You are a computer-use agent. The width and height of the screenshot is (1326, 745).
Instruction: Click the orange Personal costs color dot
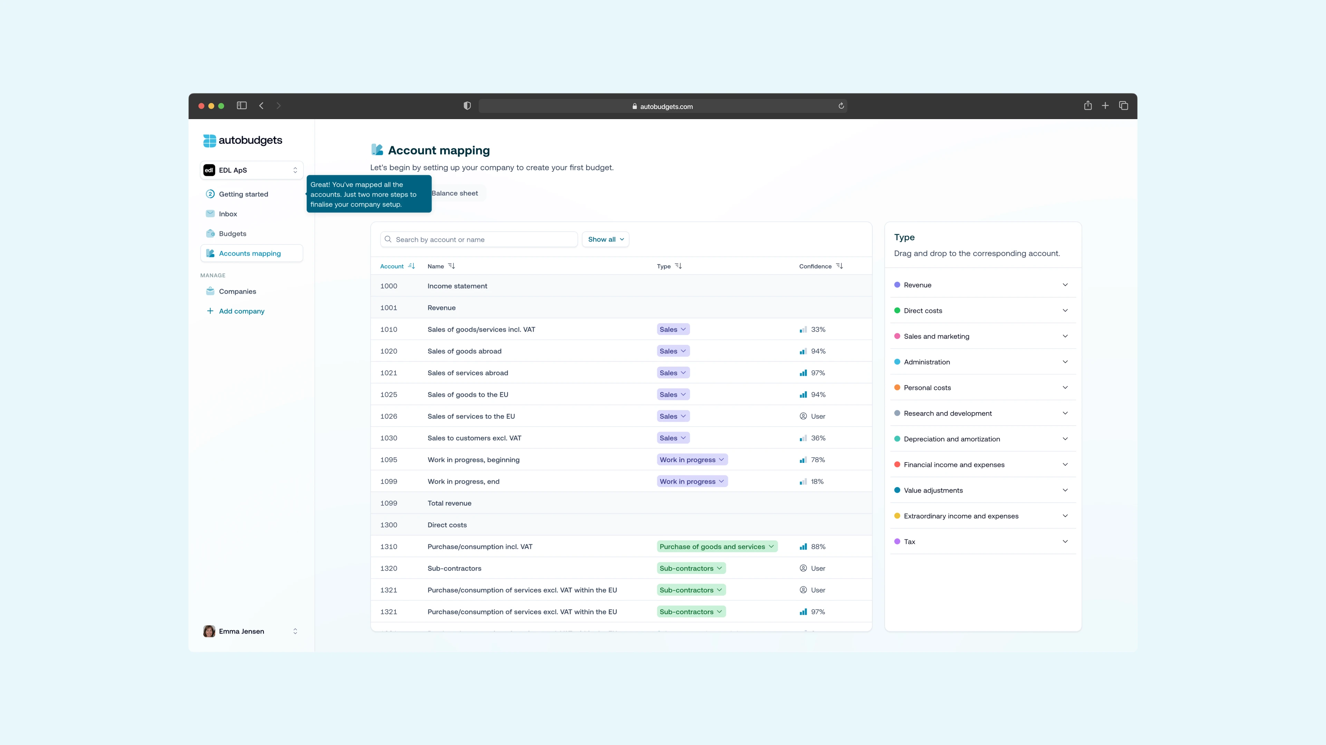897,388
